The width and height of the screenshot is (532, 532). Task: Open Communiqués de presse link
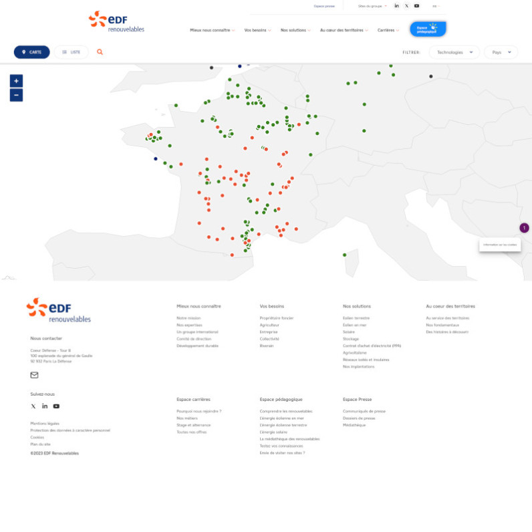click(364, 411)
